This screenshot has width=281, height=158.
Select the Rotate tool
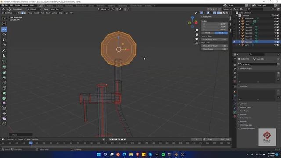tap(4, 35)
